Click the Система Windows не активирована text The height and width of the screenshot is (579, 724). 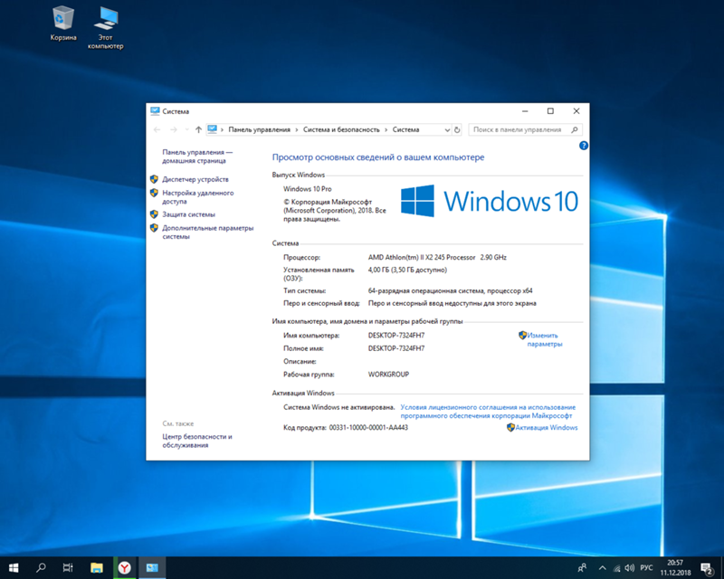click(338, 407)
